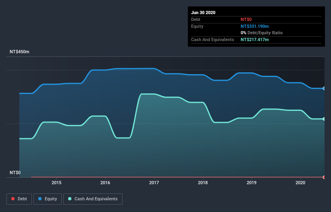Click the NT$450m axis label
The width and height of the screenshot is (331, 212).
click(19, 52)
